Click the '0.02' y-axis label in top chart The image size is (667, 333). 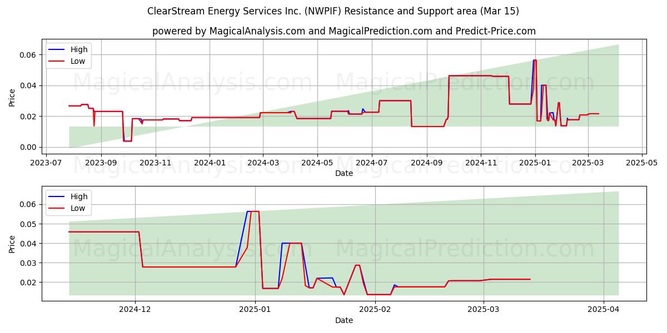click(x=29, y=117)
